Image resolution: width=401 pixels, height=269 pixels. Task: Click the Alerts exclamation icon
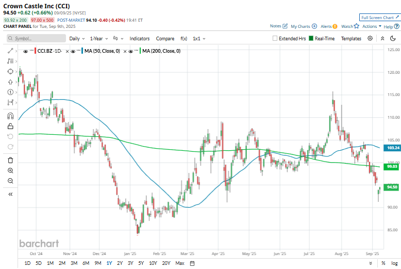(x=335, y=26)
